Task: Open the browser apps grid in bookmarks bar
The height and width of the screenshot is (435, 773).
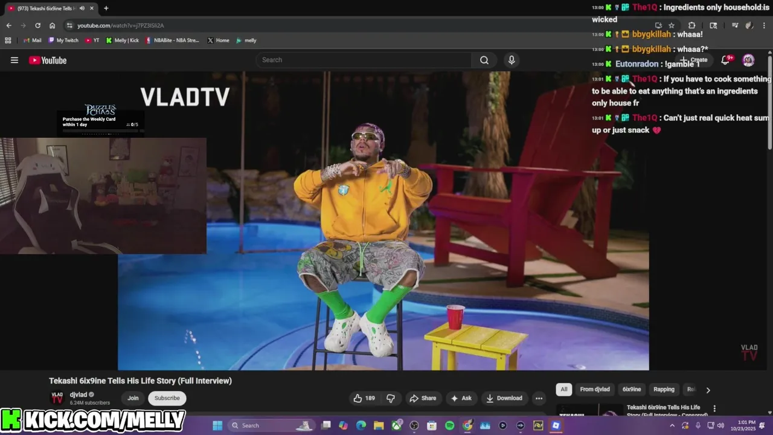Action: tap(8, 40)
